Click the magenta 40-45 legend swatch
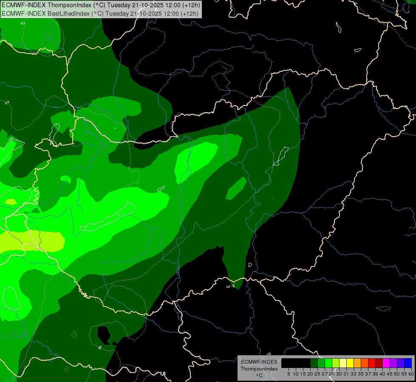This screenshot has width=416, height=382. coord(386,363)
